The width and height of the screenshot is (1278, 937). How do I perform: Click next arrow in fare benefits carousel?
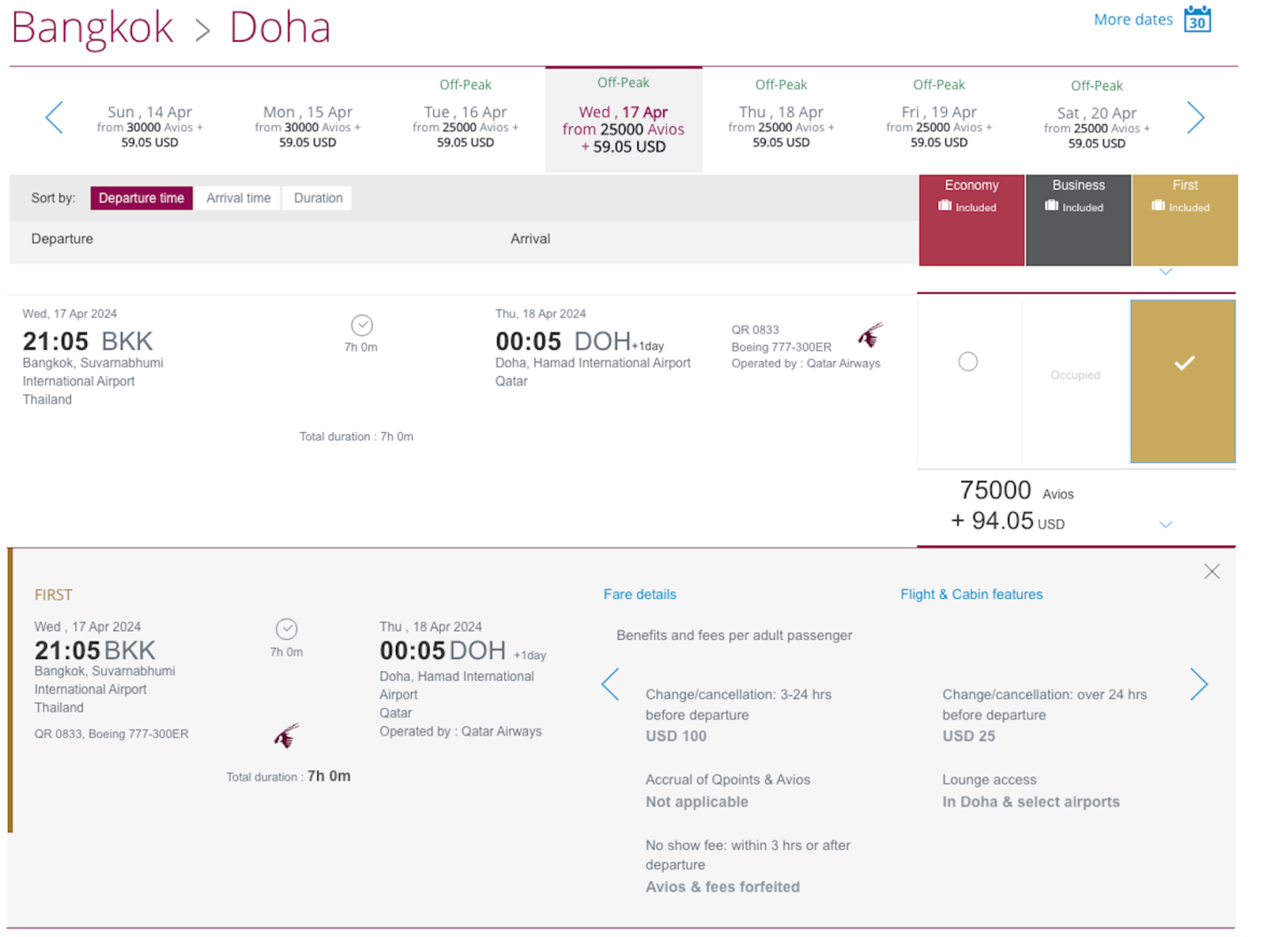[1198, 684]
